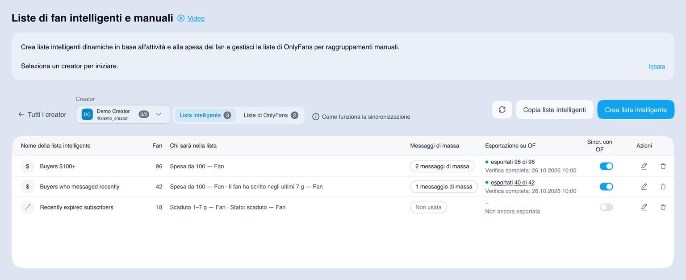Edit the Buyers $100+ list
The image size is (686, 280).
click(x=644, y=166)
